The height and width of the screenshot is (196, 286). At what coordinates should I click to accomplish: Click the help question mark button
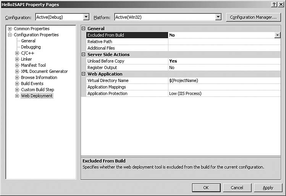point(274,5)
